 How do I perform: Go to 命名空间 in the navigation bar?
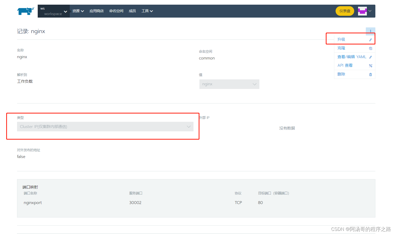point(116,11)
